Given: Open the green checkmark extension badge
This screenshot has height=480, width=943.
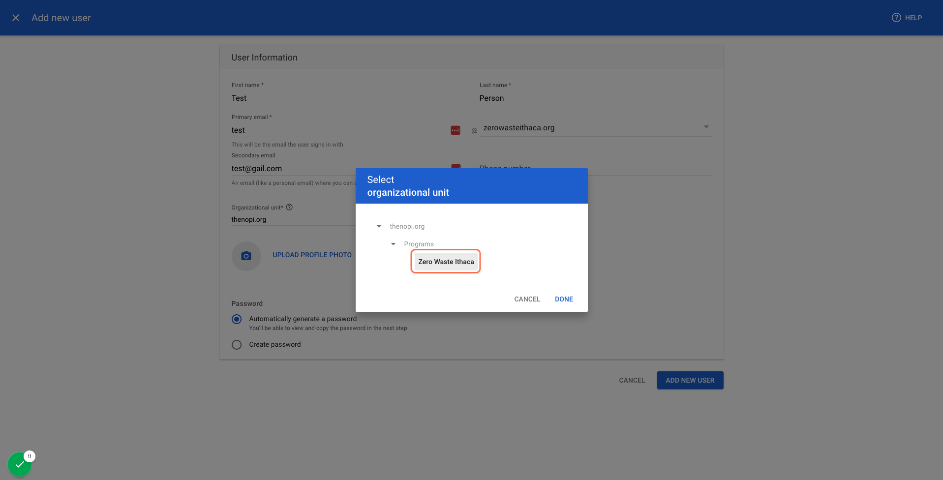Looking at the screenshot, I should click(x=20, y=464).
